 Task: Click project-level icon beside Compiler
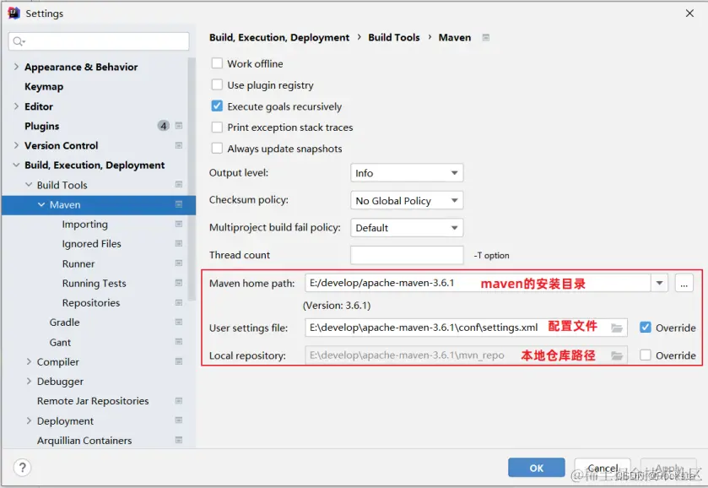pyautogui.click(x=179, y=361)
